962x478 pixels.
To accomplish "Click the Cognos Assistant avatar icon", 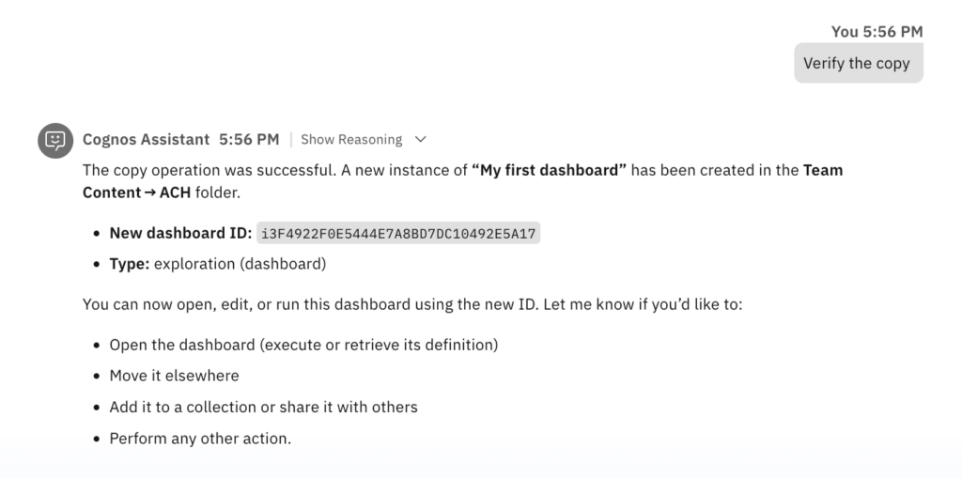I will (55, 140).
